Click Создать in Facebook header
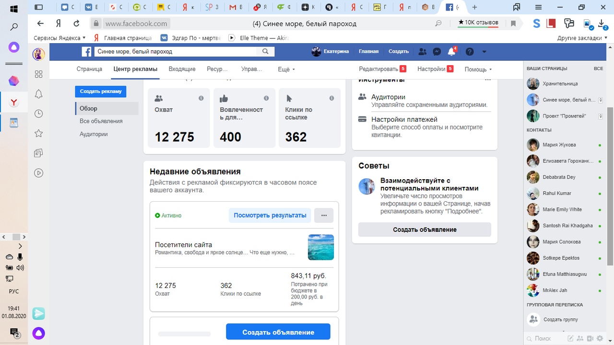This screenshot has height=345, width=614. coord(399,51)
